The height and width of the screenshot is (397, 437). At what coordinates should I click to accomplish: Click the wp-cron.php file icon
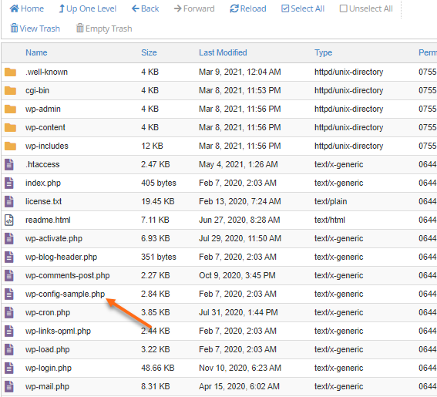tap(9, 312)
